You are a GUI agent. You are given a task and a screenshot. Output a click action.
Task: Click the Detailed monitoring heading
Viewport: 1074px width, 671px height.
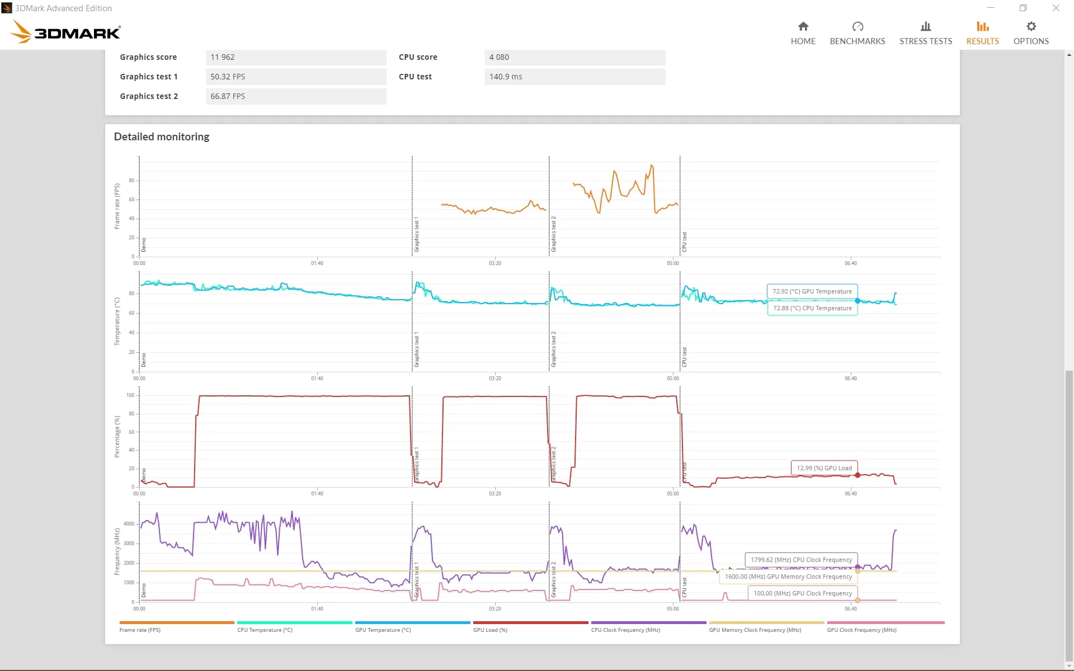(162, 136)
